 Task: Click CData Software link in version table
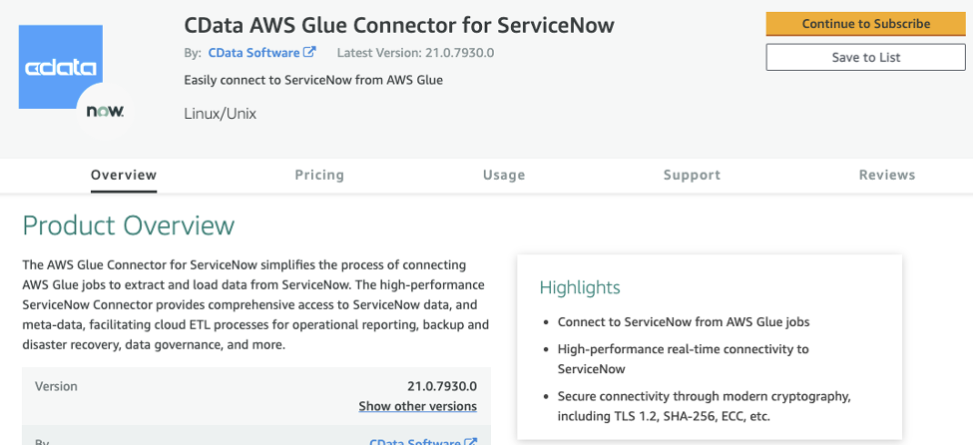[x=415, y=441]
